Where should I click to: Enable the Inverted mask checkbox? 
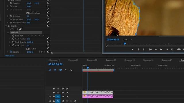click(x=28, y=49)
